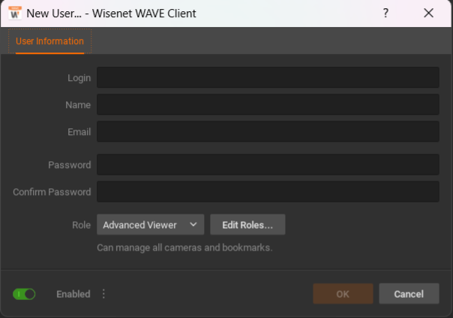Screen dimensions: 453x318
Task: Open the three-dot options menu beside Enabled
Action: pos(103,294)
